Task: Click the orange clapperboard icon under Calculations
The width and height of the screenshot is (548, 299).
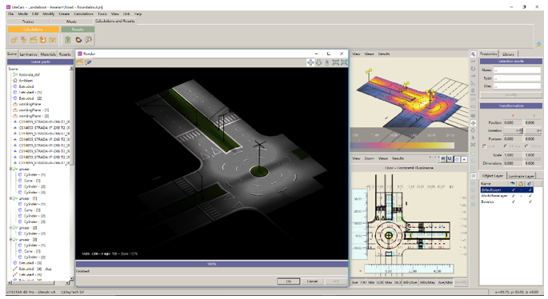Action: (34, 40)
